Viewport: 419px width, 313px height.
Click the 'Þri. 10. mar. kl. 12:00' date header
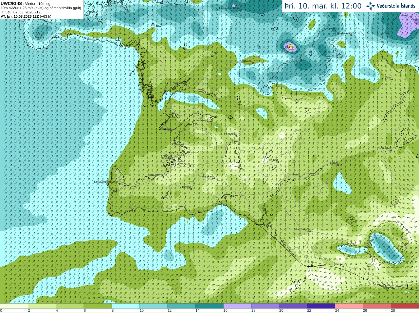(x=323, y=6)
